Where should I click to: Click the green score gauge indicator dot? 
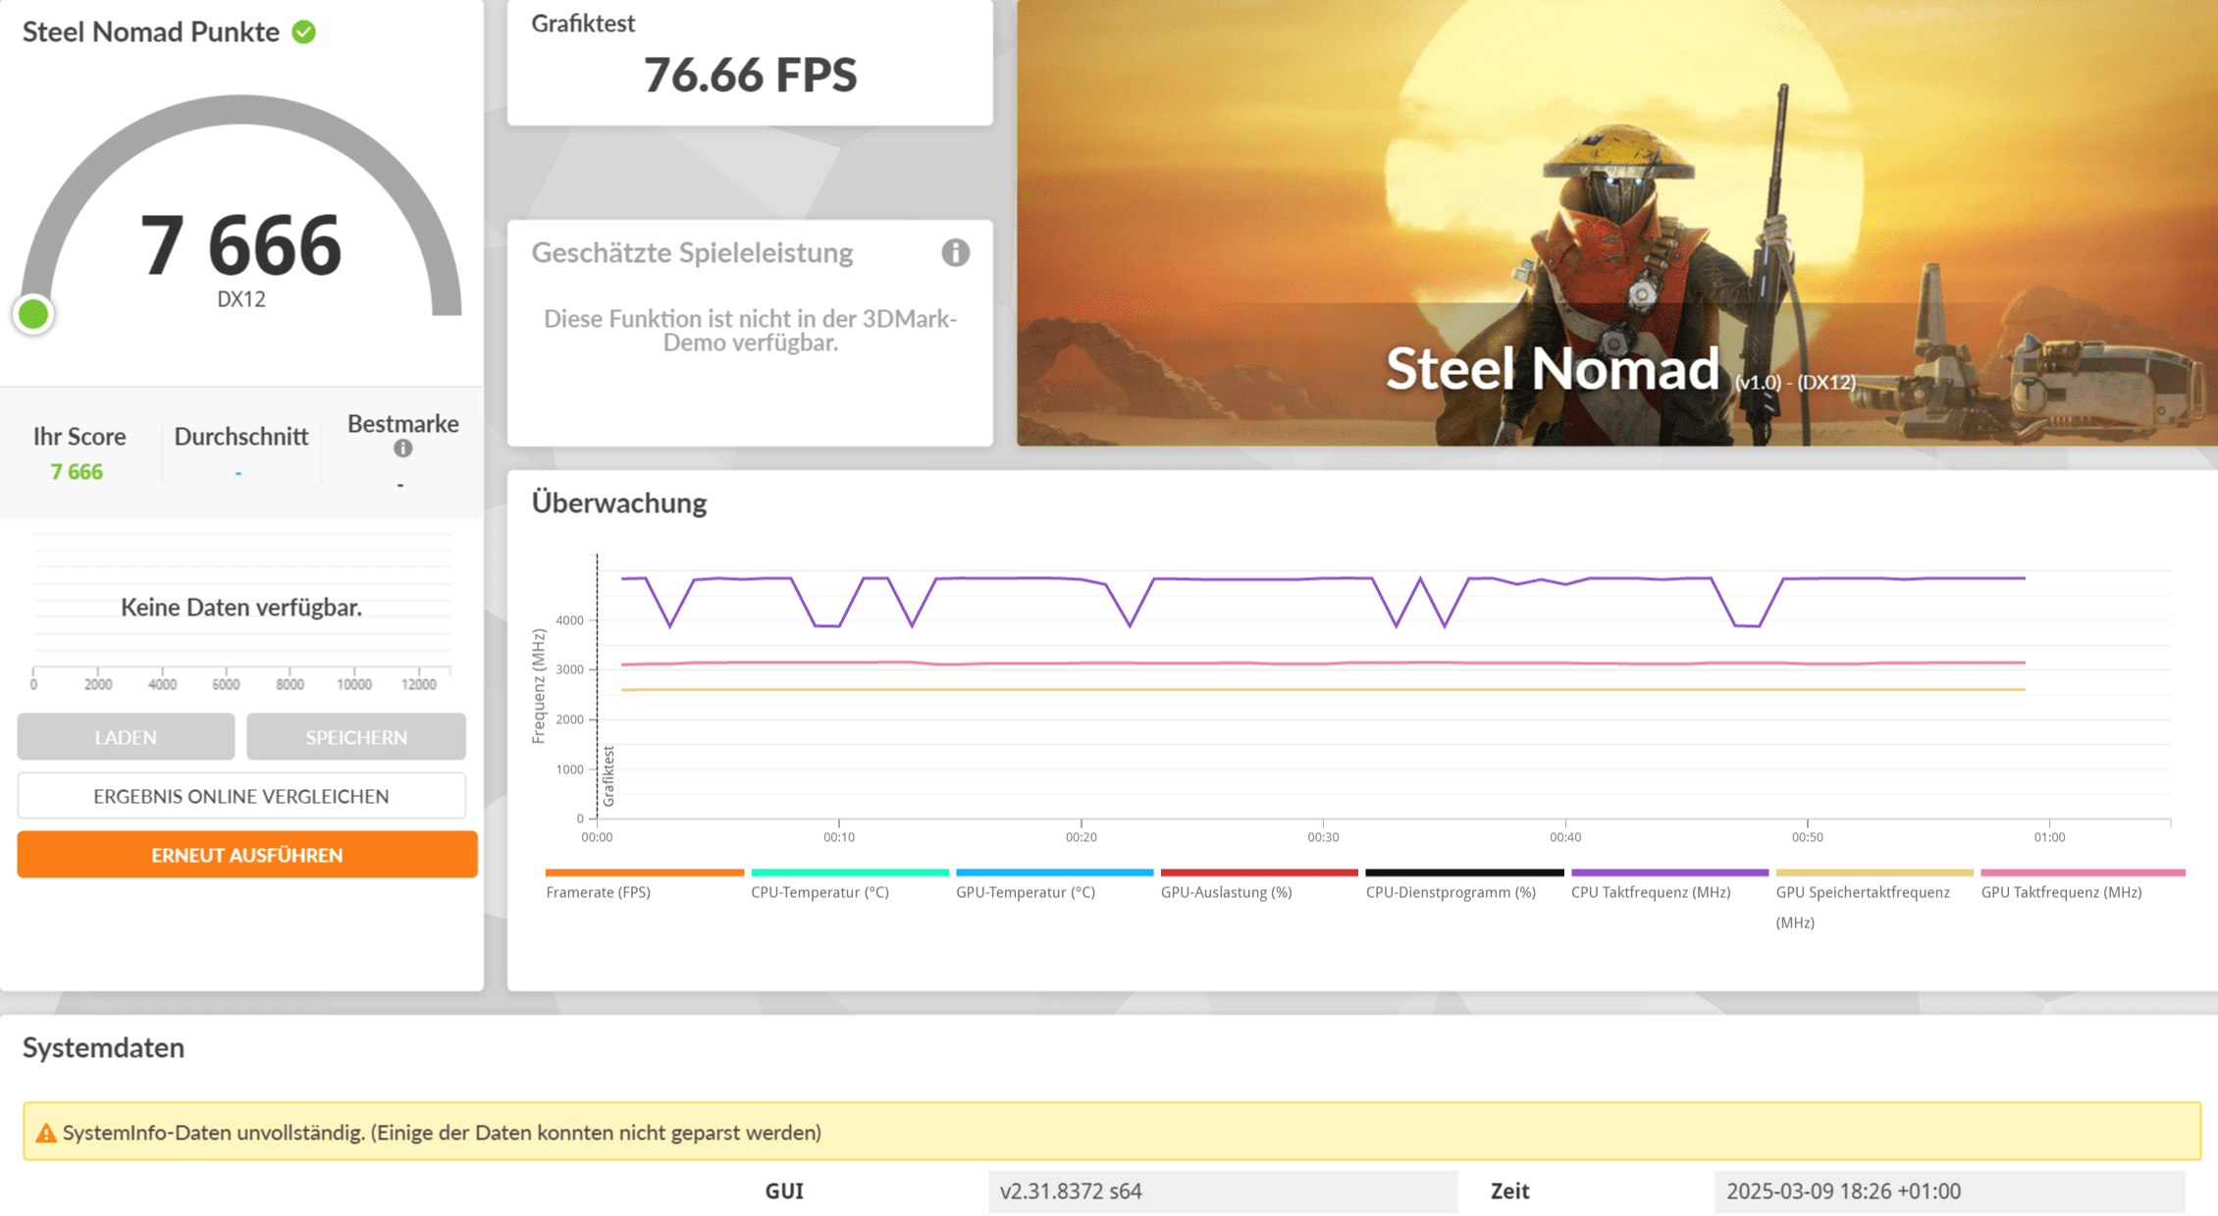(33, 314)
